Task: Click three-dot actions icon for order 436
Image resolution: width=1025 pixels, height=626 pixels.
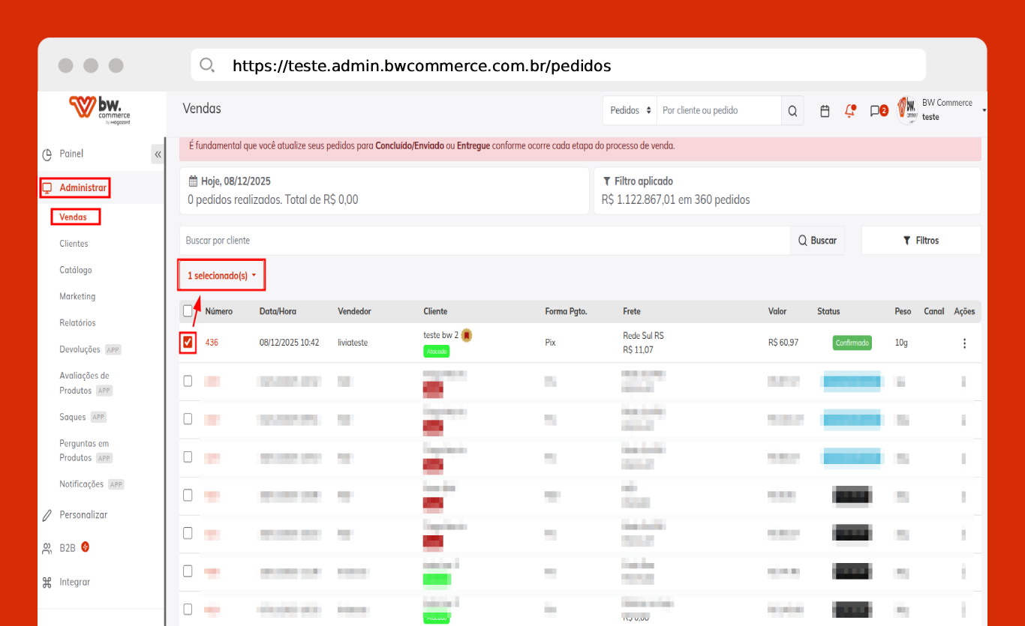Action: (964, 343)
